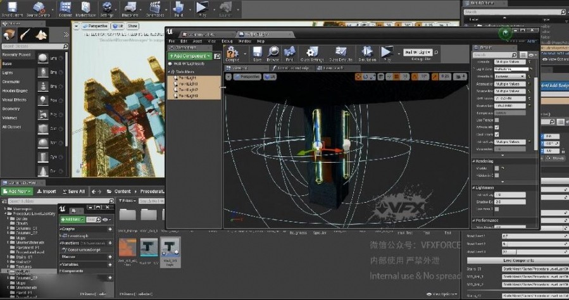Toggle Use Temperature checkbox in Details
Screen dimensions: 569x300
tap(497, 120)
